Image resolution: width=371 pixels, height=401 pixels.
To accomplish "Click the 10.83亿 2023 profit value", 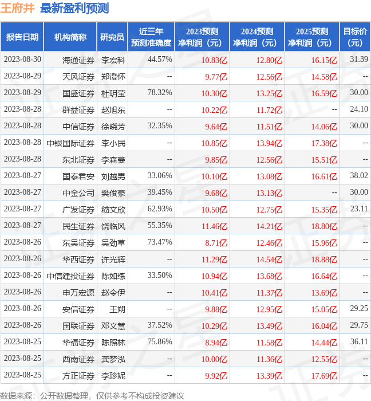I will point(214,60).
